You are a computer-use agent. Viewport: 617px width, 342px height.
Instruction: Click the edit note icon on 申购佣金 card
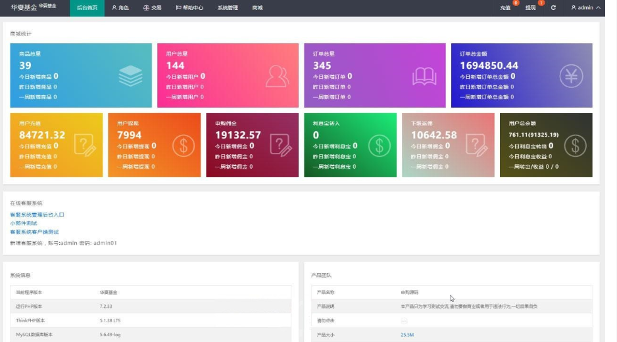tap(281, 145)
